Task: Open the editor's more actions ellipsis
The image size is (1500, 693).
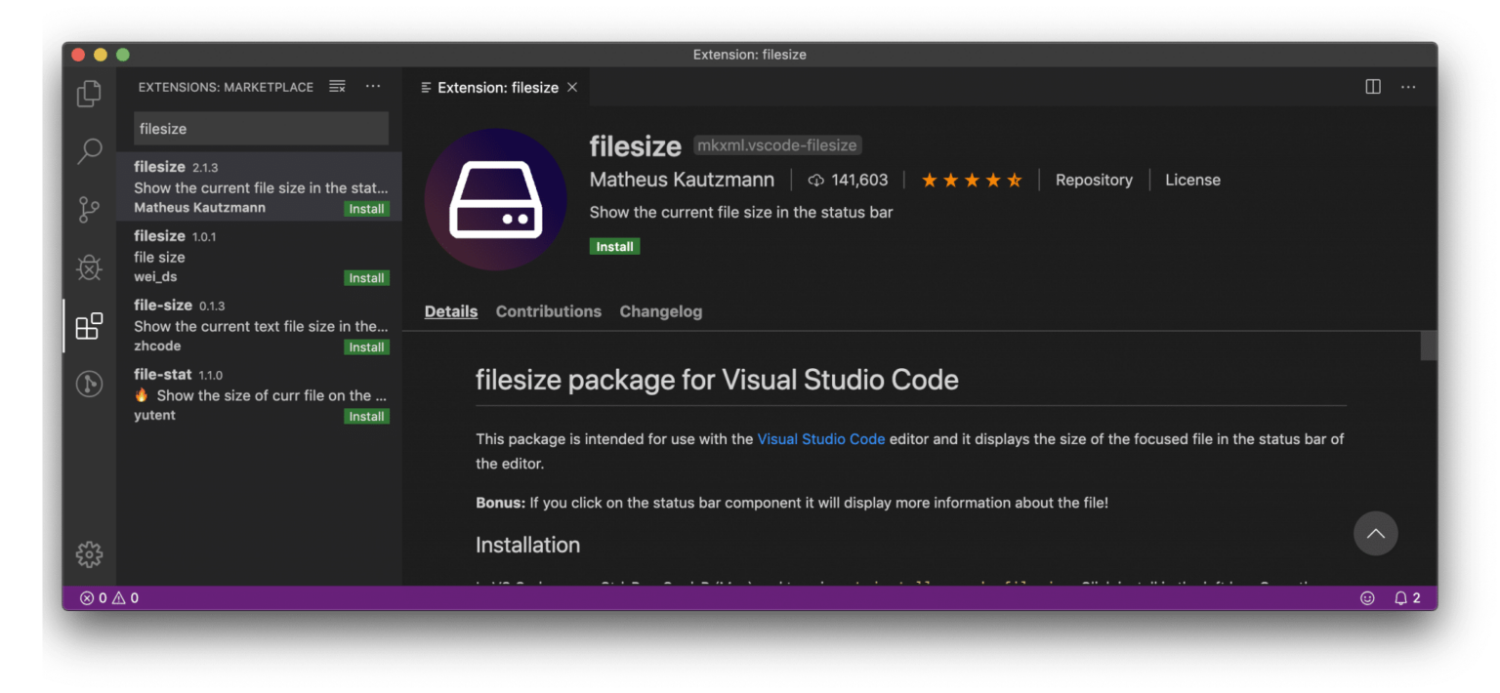Action: [1407, 86]
